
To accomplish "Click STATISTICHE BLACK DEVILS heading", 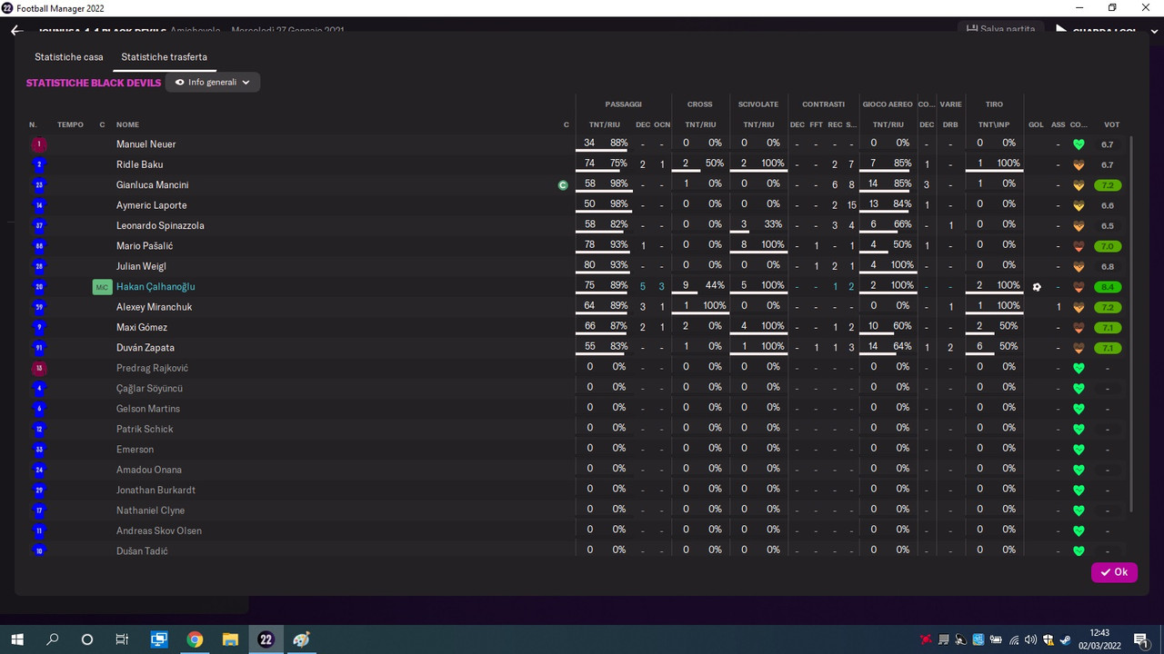I will [94, 83].
